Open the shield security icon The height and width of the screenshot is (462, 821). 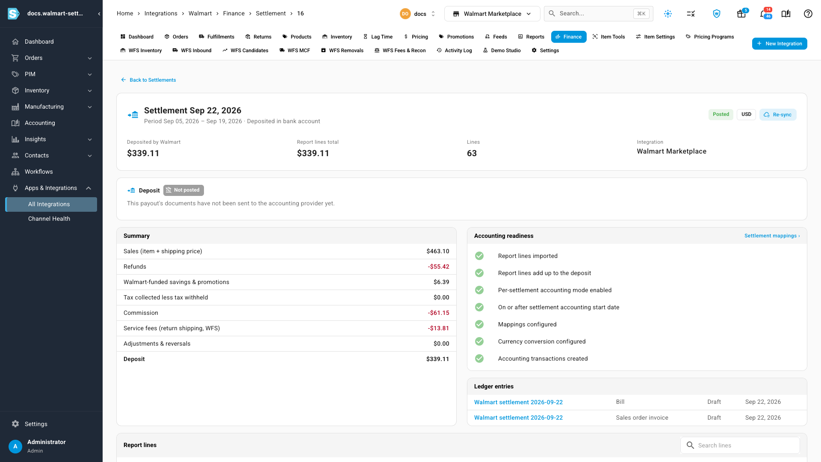click(717, 14)
